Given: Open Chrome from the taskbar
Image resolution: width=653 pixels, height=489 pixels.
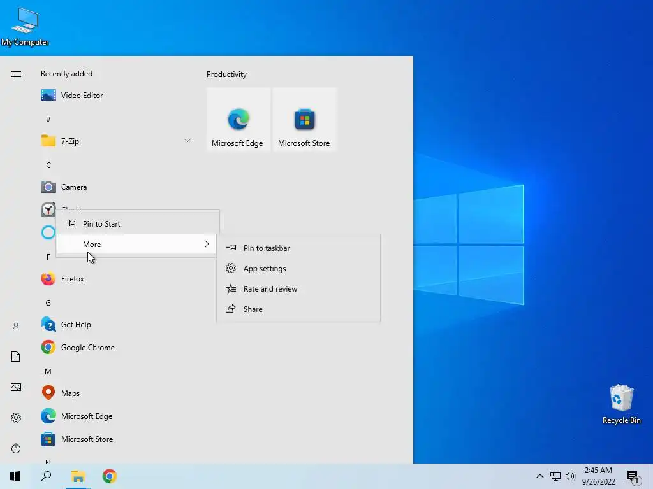Looking at the screenshot, I should coord(110,476).
